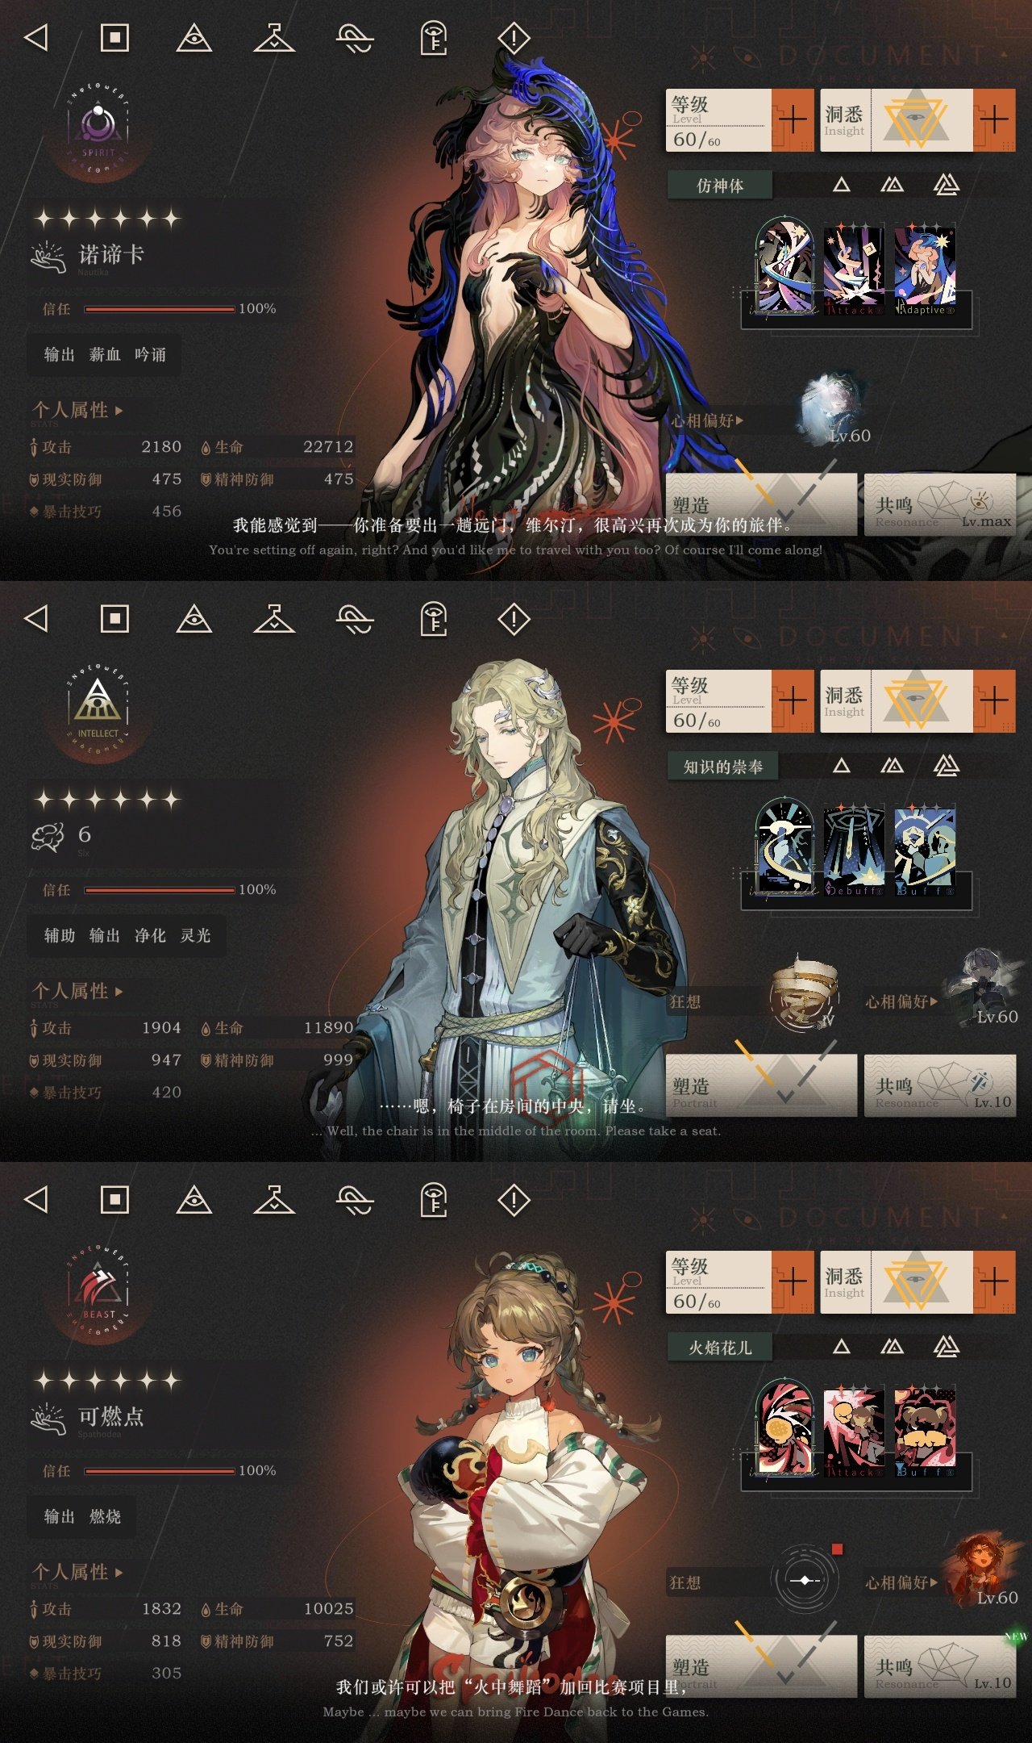Open 塑造 Portrait button for character 6

point(761,1085)
